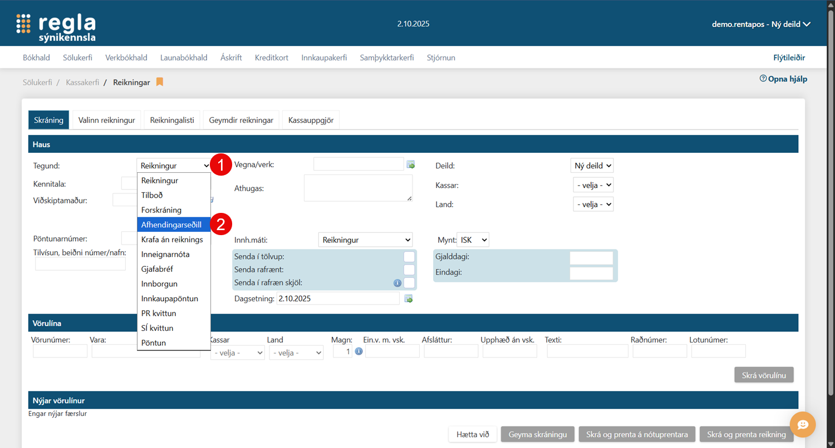
Task: Click info icon next to Senda í rafræn skjöl
Action: (397, 283)
